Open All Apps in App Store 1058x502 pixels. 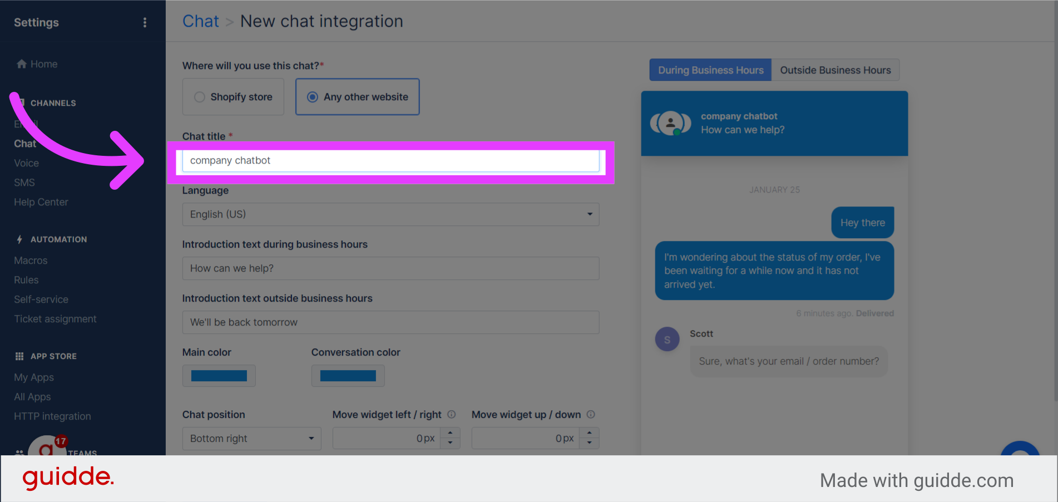click(32, 397)
